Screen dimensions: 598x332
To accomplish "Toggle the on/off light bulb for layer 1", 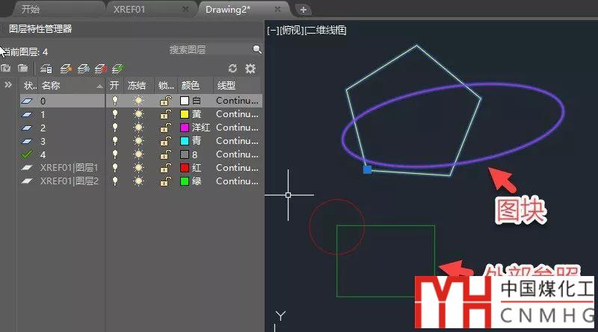I will [115, 114].
